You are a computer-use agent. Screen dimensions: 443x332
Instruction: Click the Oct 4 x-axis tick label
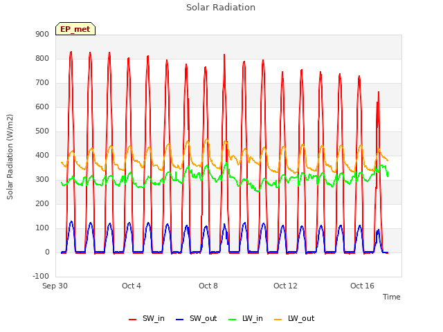click(x=132, y=286)
